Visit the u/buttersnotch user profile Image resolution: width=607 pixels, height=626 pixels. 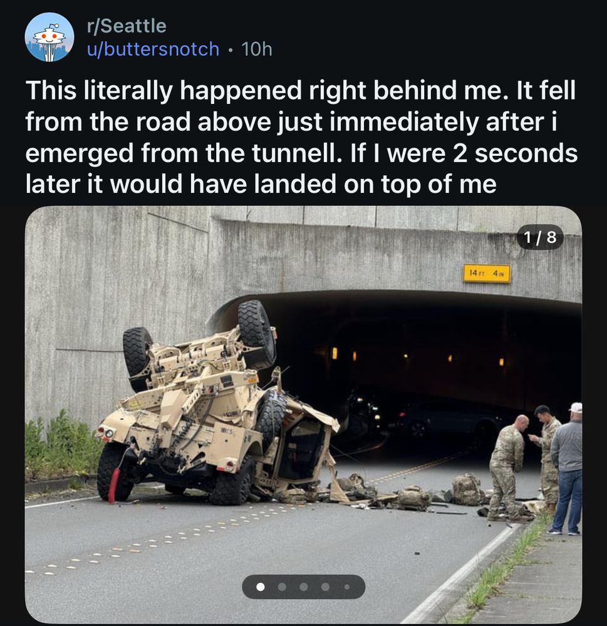[153, 49]
